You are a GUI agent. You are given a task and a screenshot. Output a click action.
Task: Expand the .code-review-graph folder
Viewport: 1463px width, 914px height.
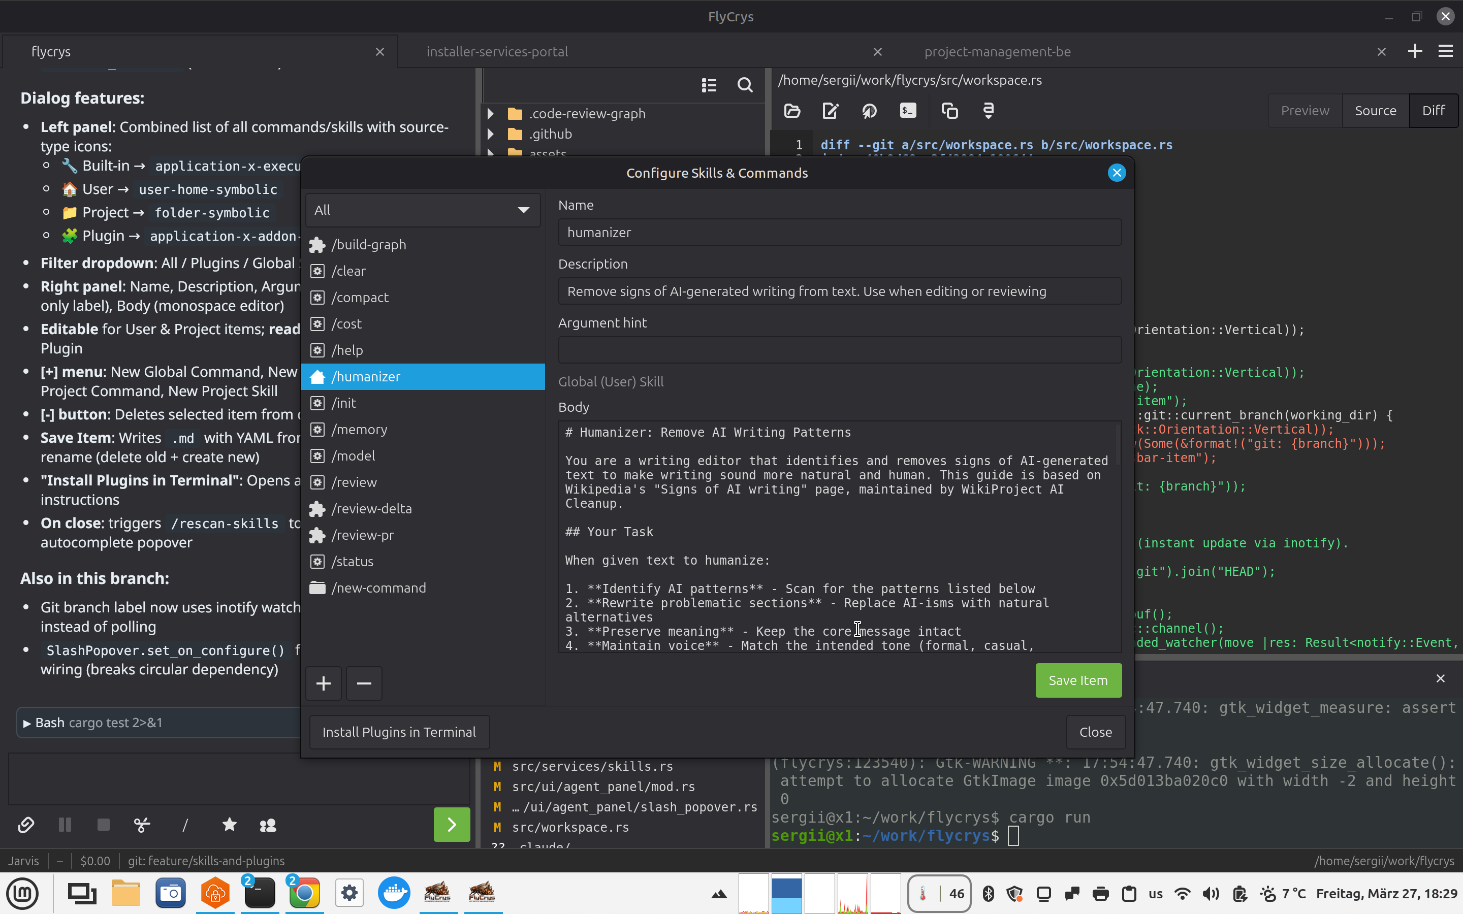(491, 114)
